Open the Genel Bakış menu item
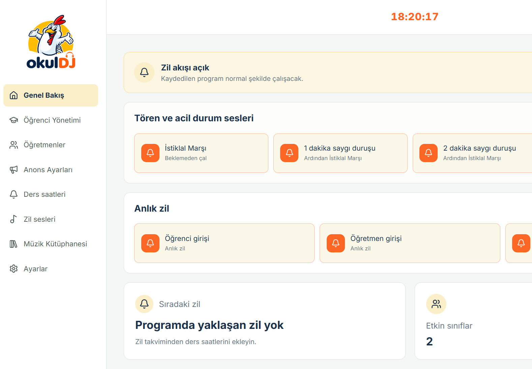 51,95
